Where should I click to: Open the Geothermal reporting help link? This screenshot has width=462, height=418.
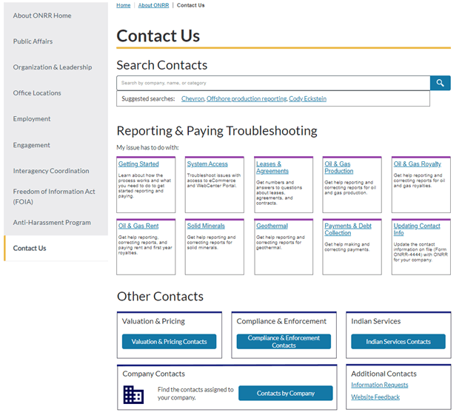tap(272, 226)
